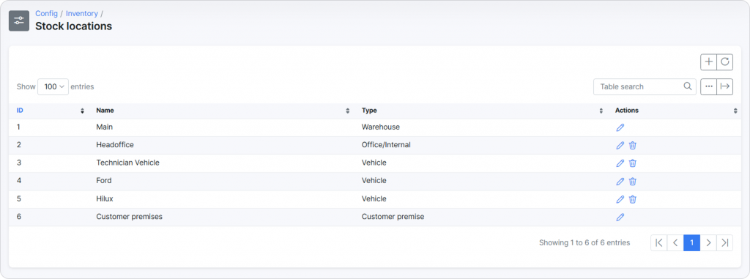The height and width of the screenshot is (279, 750).
Task: Edit the Main warehouse location
Action: click(x=620, y=127)
